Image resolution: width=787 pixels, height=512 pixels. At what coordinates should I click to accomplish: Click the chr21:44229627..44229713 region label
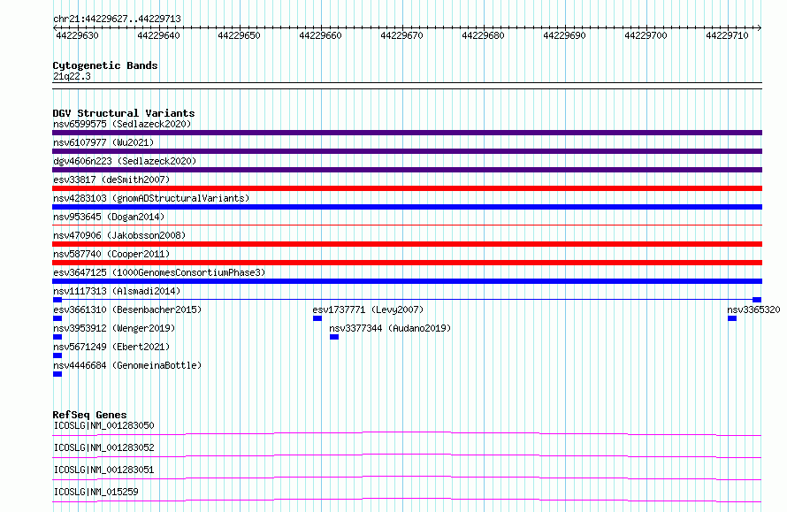[117, 19]
